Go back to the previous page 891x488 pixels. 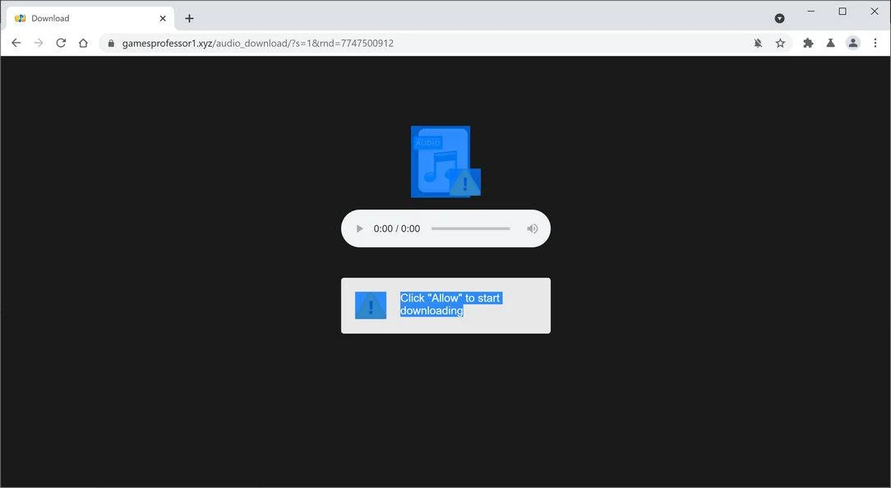[x=16, y=44]
